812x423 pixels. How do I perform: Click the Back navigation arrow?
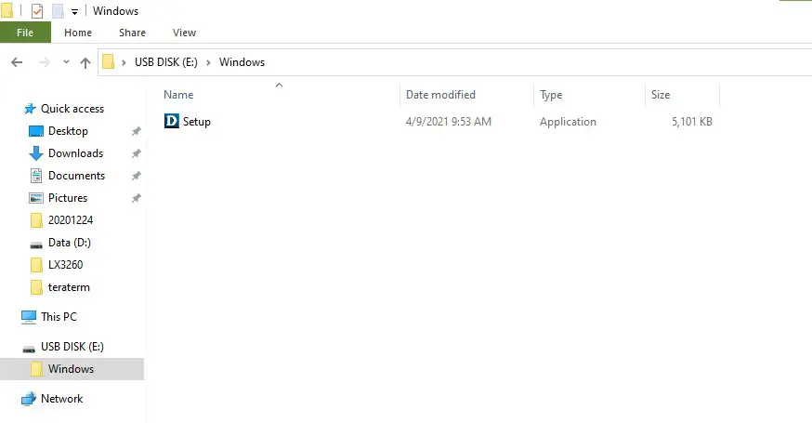[17, 62]
